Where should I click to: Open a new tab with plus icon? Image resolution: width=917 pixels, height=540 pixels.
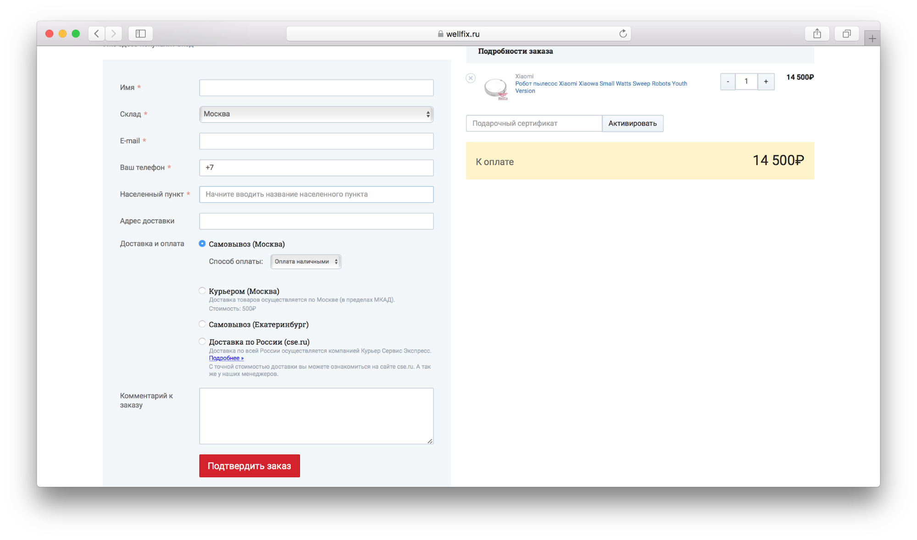pos(872,39)
